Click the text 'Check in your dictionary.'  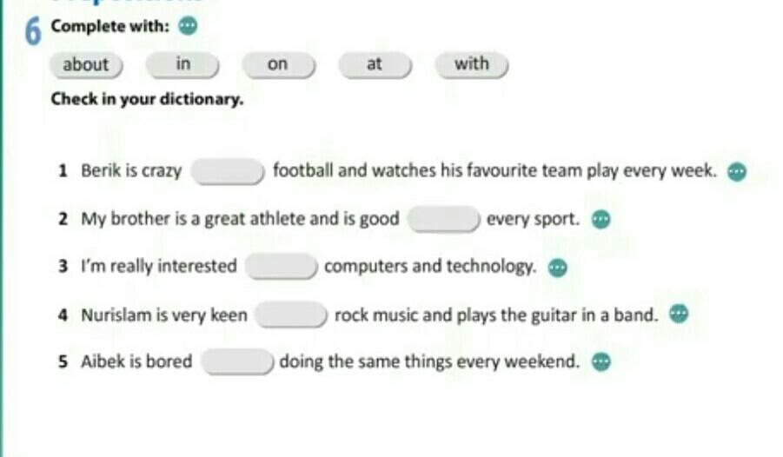point(148,99)
